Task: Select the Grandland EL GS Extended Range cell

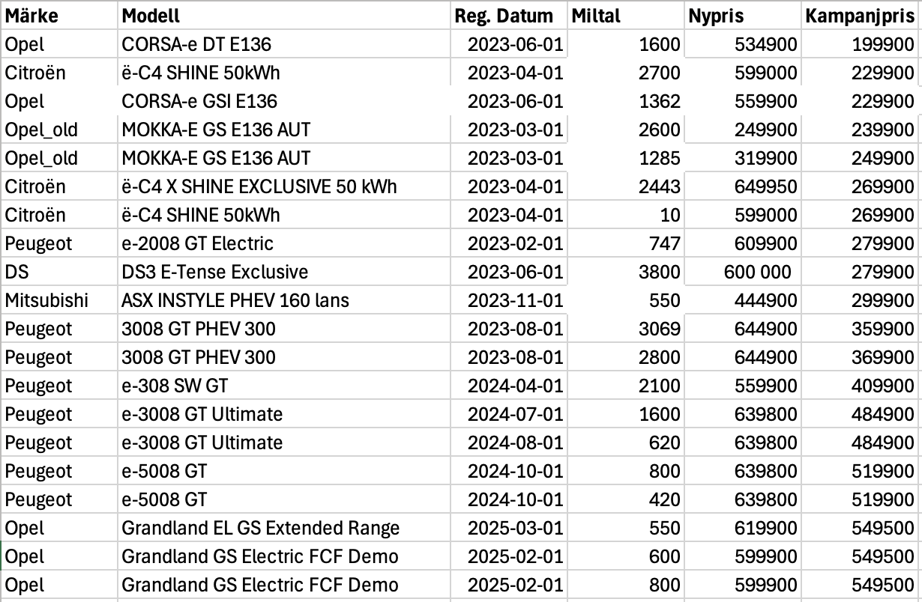Action: point(284,528)
